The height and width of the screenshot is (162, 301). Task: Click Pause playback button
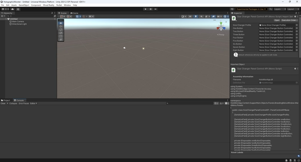tap(150, 9)
